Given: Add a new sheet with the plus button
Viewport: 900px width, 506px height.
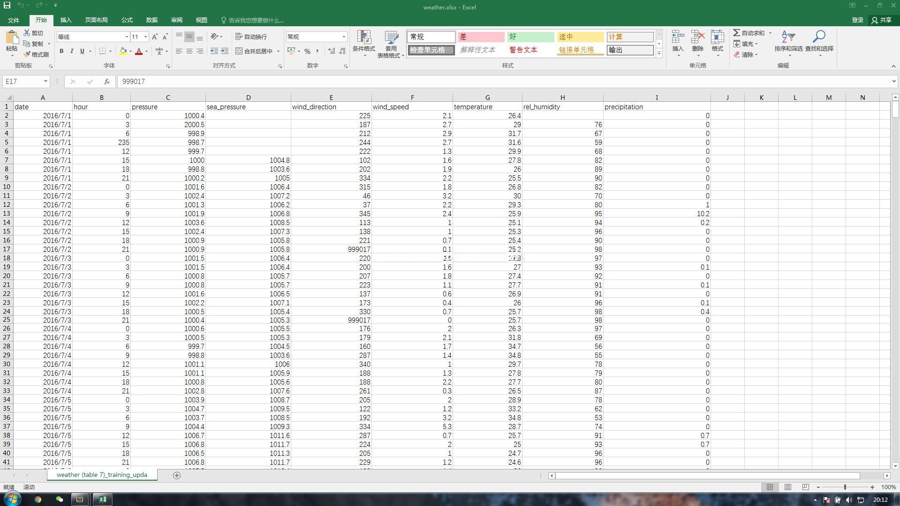Looking at the screenshot, I should pyautogui.click(x=177, y=476).
